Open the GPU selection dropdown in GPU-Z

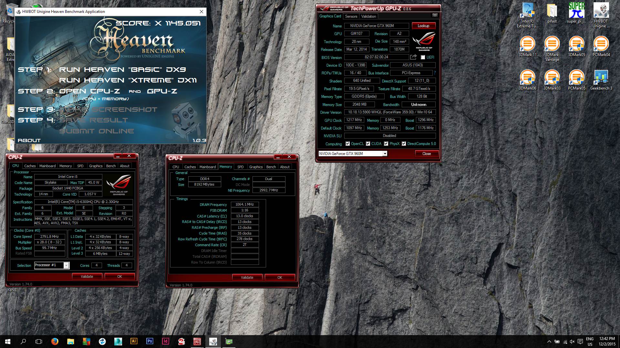click(385, 154)
